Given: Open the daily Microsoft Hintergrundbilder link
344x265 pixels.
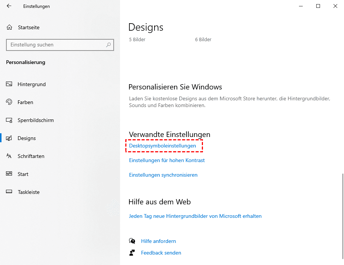Looking at the screenshot, I should tap(195, 216).
